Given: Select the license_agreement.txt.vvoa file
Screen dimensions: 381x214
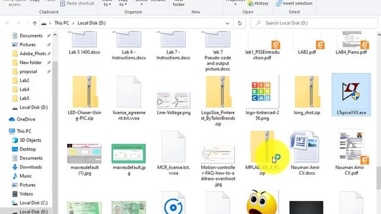Looking at the screenshot, I should (129, 97).
